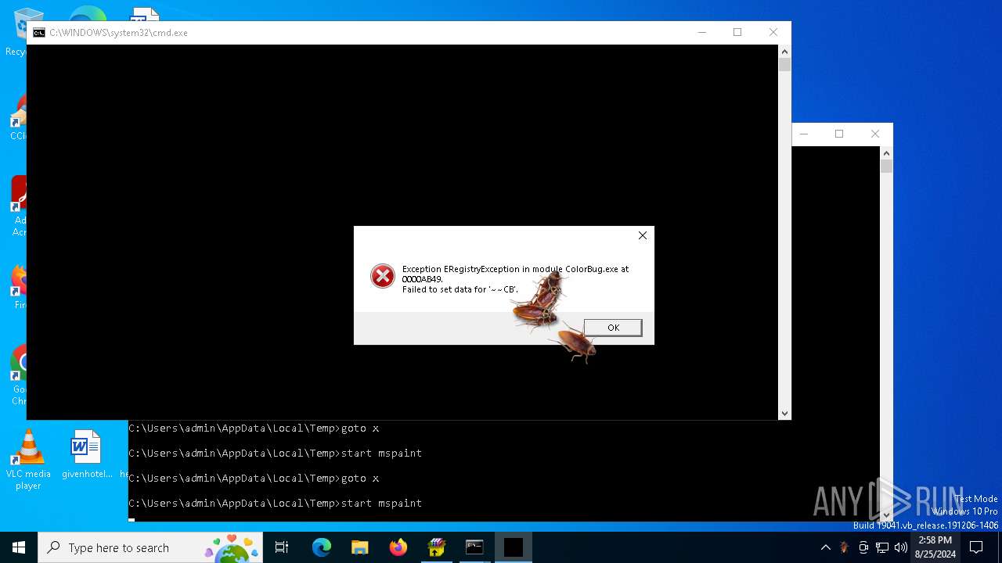The height and width of the screenshot is (563, 1002).
Task: Open WinRAR from the taskbar
Action: coord(436,547)
